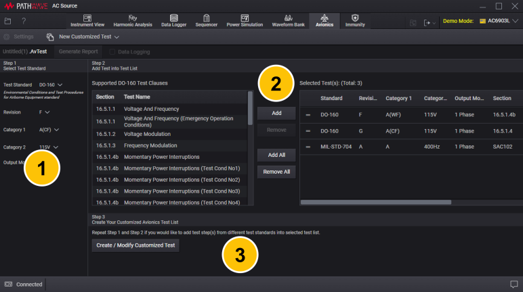Open the file folder icon
The image size is (523, 292).
pos(7,21)
